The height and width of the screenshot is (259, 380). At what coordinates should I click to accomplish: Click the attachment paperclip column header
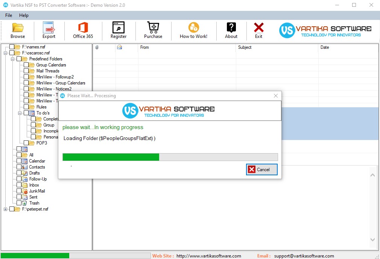97,47
